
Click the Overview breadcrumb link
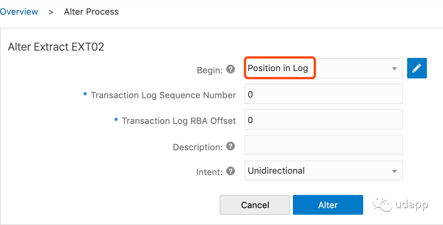19,12
